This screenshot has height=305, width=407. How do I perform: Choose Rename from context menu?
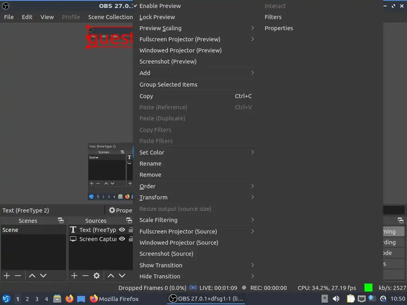194,163
